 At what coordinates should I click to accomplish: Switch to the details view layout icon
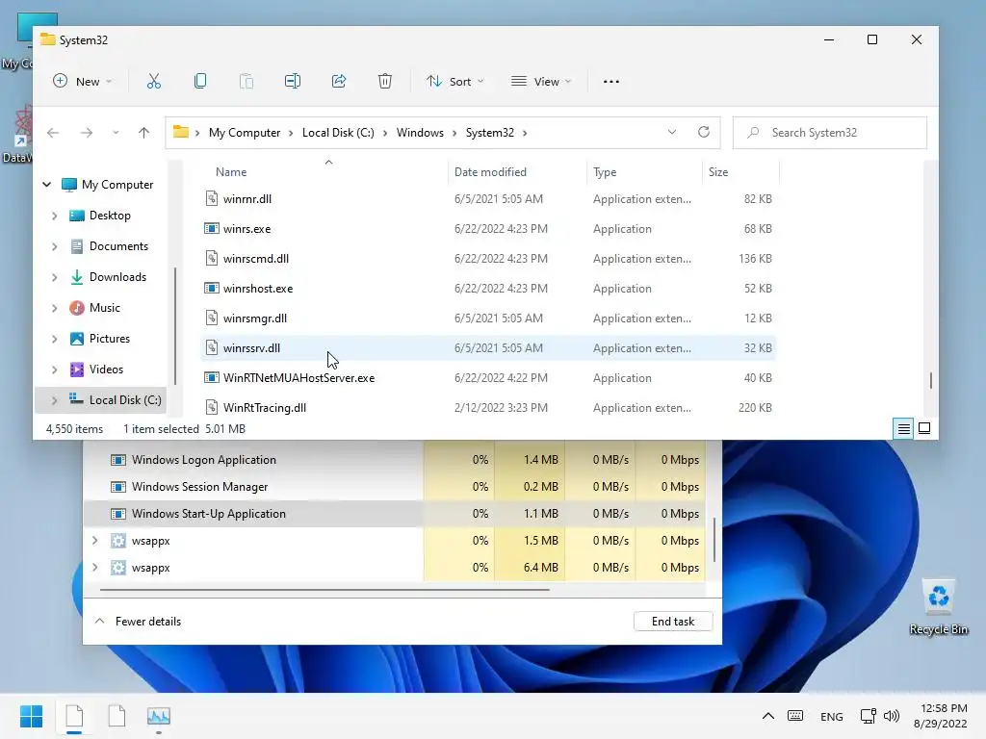pos(903,428)
